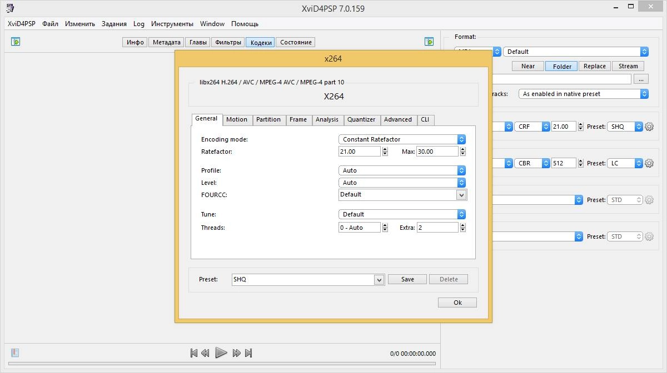The width and height of the screenshot is (667, 373).
Task: Open the Фильтры panel tab
Action: (x=228, y=42)
